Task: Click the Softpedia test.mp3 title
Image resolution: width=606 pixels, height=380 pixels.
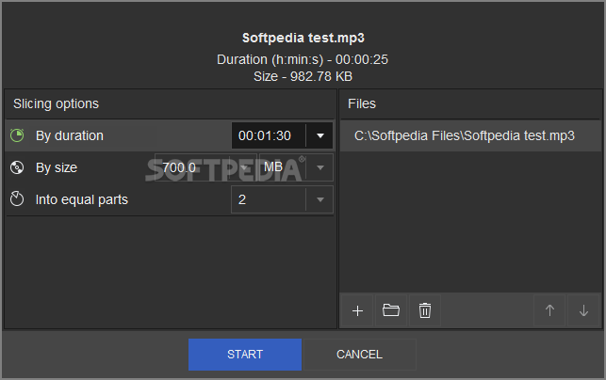Action: coord(303,38)
